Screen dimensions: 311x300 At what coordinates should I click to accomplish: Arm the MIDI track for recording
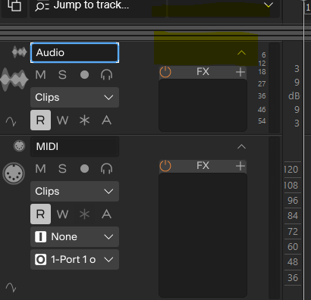pos(84,169)
